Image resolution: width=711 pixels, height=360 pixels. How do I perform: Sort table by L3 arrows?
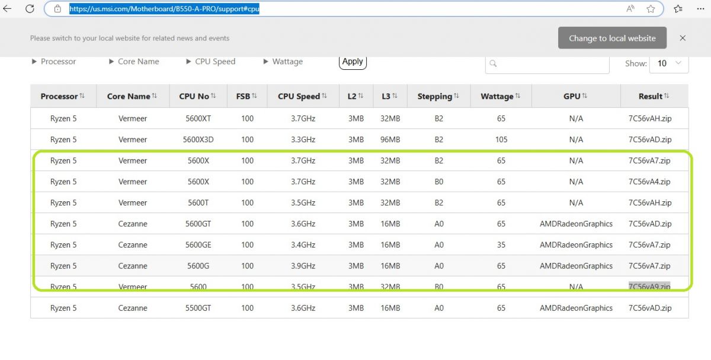tap(395, 96)
